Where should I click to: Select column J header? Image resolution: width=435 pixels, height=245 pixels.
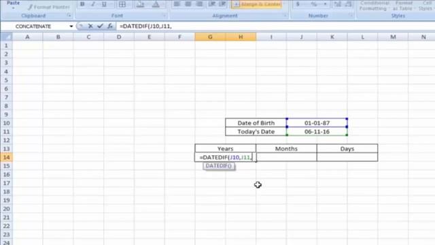302,37
